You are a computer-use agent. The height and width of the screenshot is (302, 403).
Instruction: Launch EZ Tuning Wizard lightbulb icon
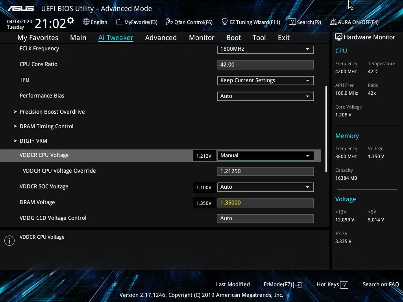224,22
